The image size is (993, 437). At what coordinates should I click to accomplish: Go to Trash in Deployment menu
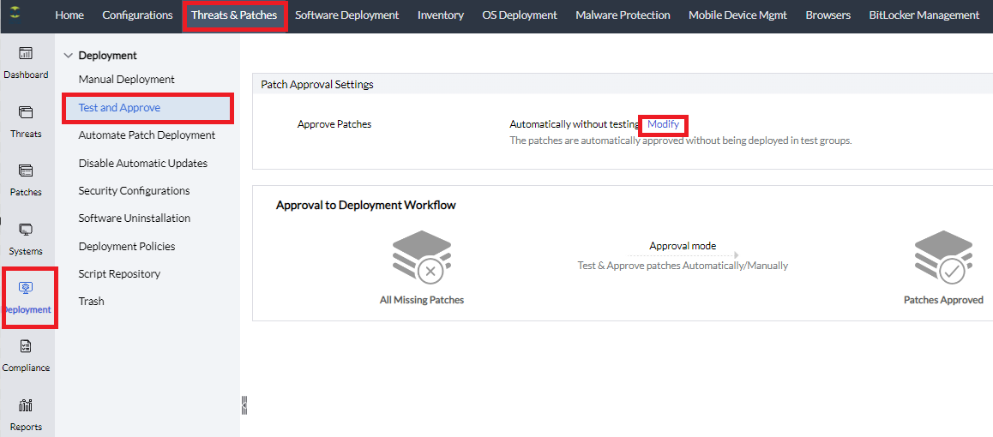coord(91,302)
